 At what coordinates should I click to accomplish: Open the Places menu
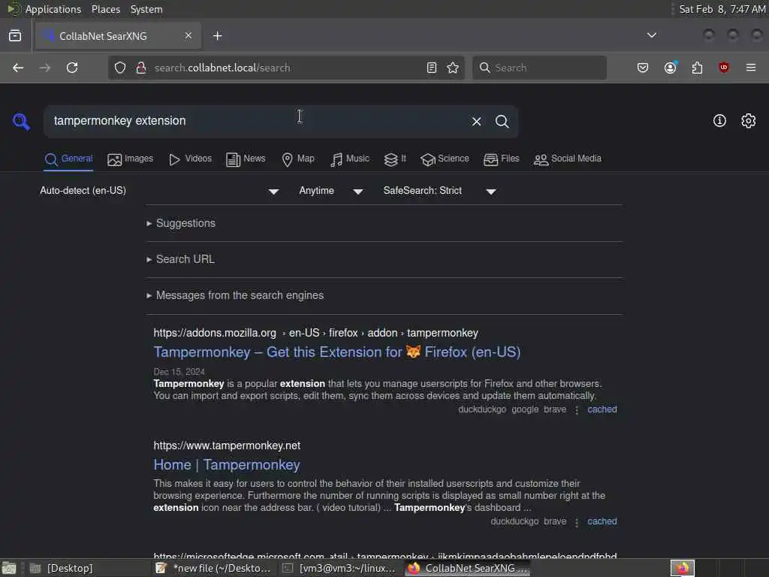[105, 9]
